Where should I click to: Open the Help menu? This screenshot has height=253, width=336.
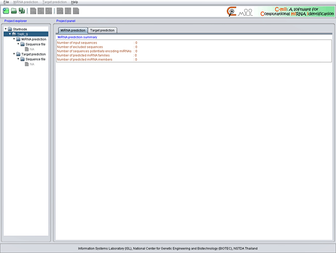(75, 2)
